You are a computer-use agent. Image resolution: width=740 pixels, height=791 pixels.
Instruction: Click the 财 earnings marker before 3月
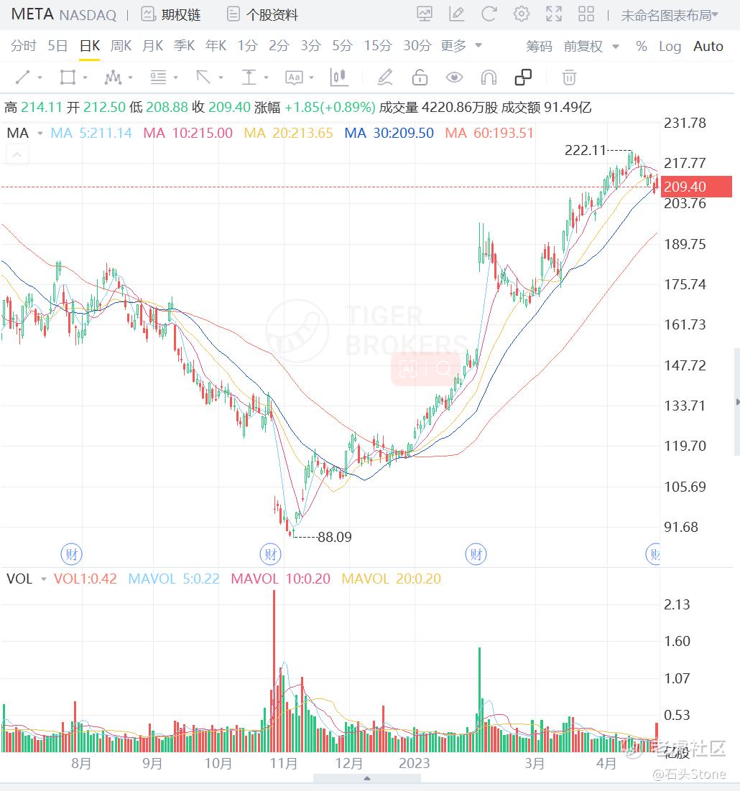[x=476, y=554]
